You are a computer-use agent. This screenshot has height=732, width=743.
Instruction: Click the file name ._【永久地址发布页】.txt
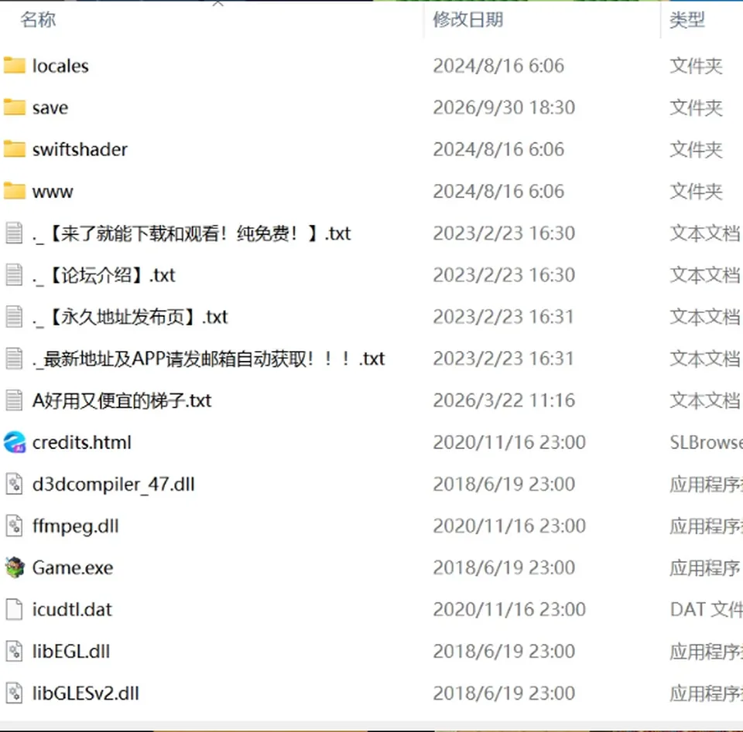point(130,317)
